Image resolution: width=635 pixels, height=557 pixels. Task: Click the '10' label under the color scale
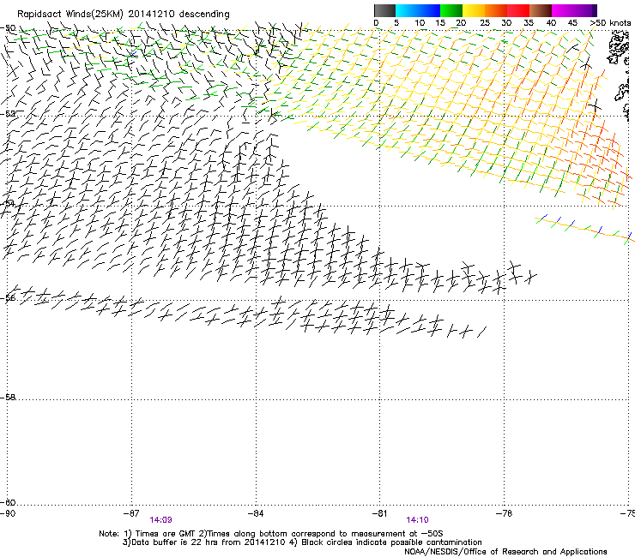point(420,22)
